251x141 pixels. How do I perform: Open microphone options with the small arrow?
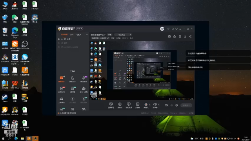(150, 105)
